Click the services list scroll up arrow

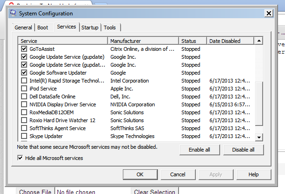(259, 41)
